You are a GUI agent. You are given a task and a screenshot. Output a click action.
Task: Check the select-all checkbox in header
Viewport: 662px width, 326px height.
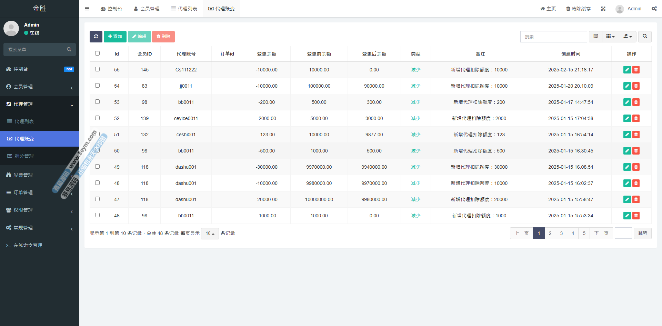pyautogui.click(x=97, y=53)
